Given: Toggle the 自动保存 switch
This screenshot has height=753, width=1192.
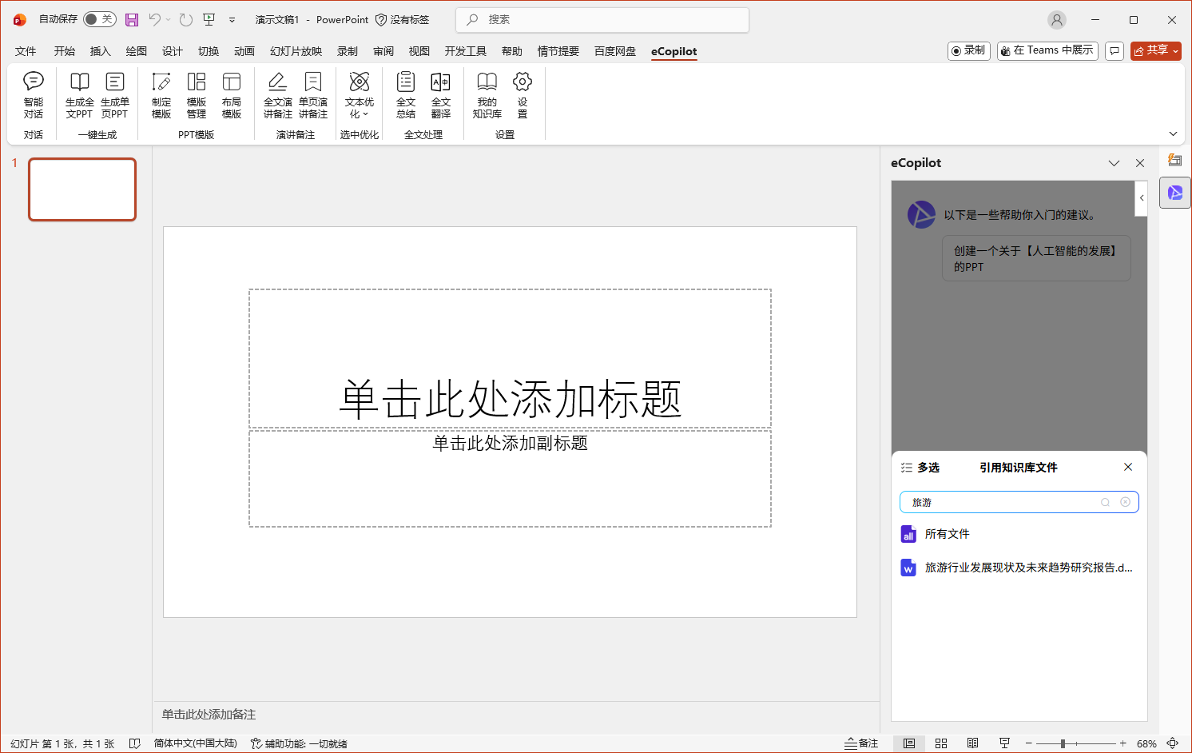Looking at the screenshot, I should [x=99, y=19].
